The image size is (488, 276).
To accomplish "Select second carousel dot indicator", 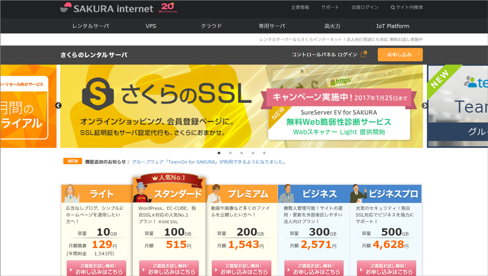I will (230, 153).
